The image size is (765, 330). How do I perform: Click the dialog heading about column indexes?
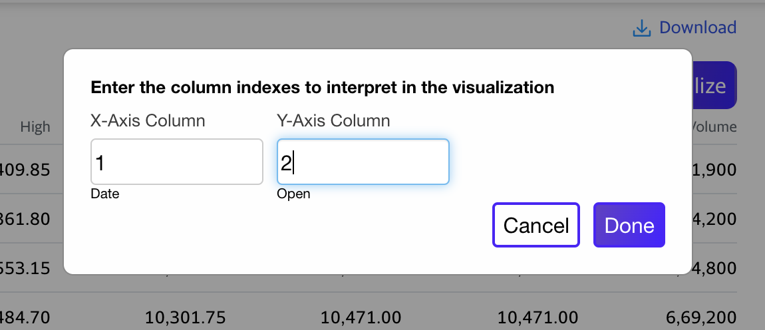pos(322,87)
